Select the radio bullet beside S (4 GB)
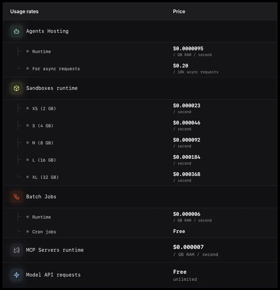 pos(28,125)
